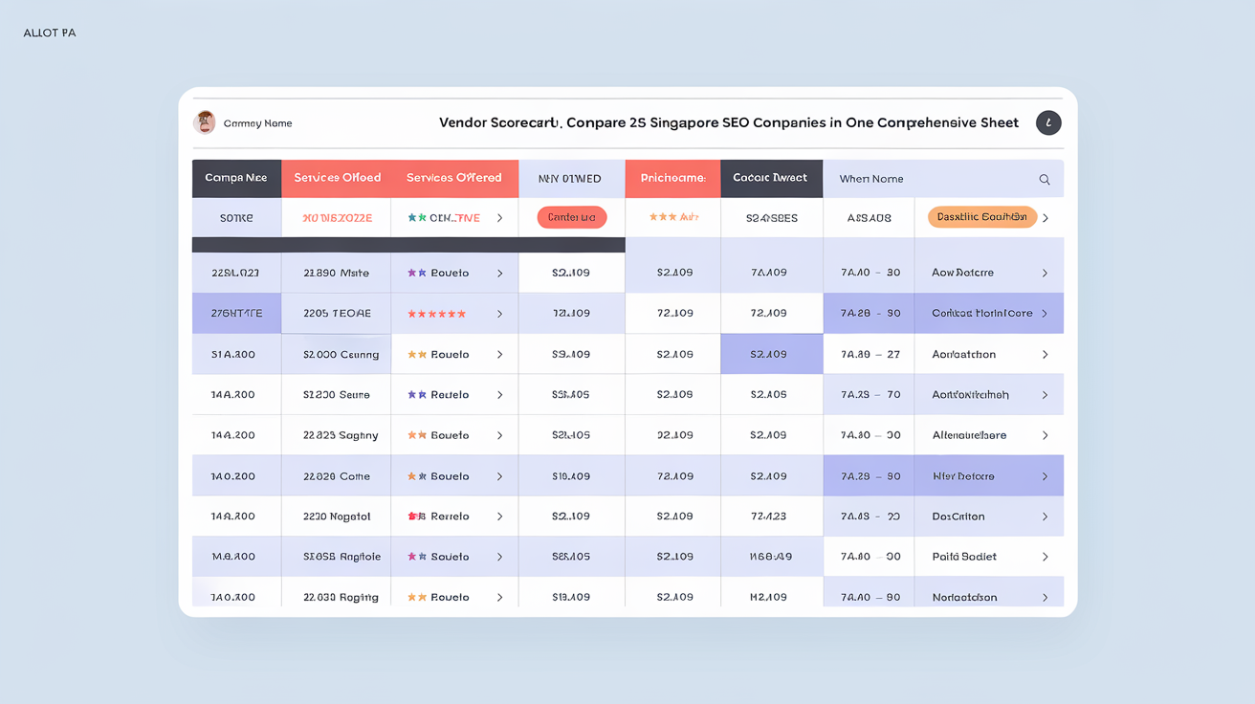
Task: Click the purple stars in the 21890 Msite row
Action: [x=417, y=274]
